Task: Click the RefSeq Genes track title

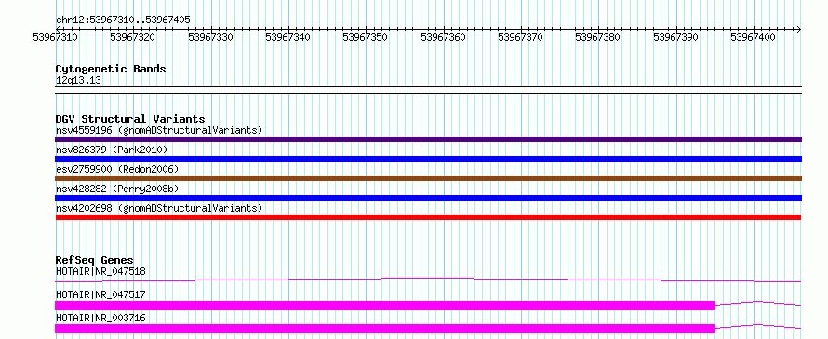Action: [95, 260]
